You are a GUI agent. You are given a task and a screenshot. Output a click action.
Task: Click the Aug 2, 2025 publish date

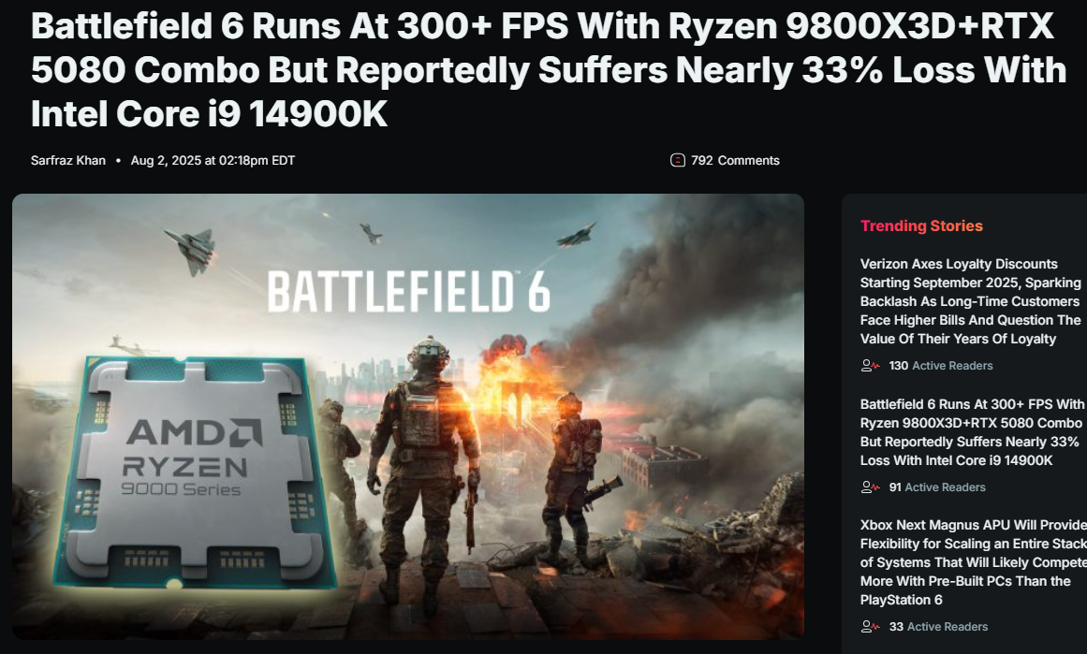[x=213, y=161]
